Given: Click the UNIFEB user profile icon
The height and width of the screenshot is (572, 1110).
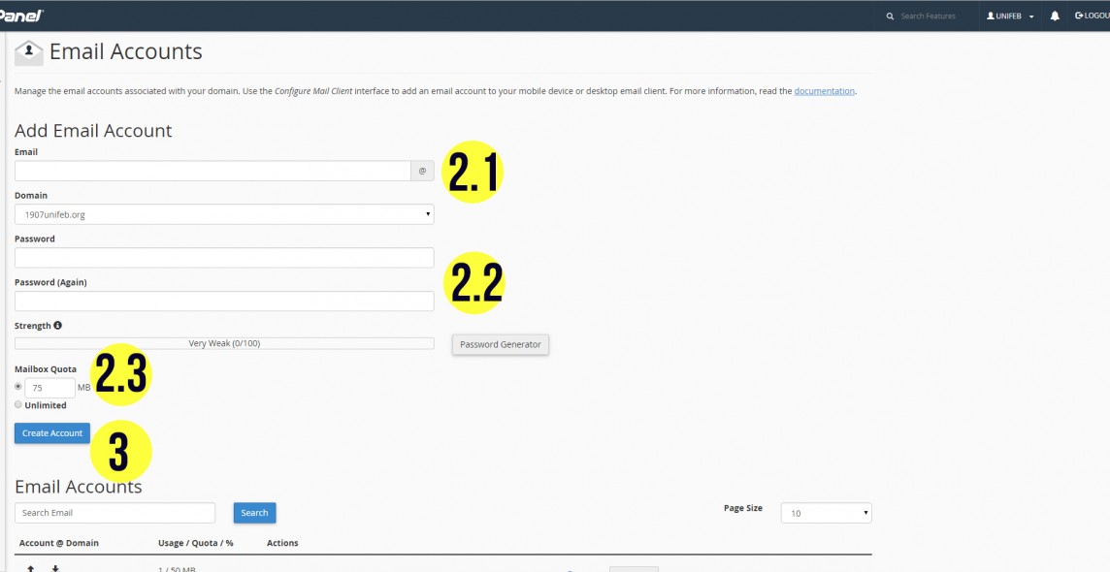Looking at the screenshot, I should click(991, 16).
